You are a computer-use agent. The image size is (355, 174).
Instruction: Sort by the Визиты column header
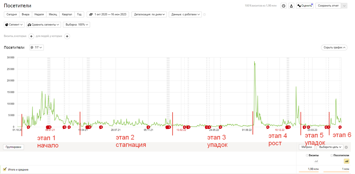click(314, 155)
